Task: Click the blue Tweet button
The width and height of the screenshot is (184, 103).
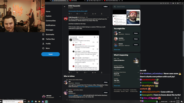Action: click(51, 54)
